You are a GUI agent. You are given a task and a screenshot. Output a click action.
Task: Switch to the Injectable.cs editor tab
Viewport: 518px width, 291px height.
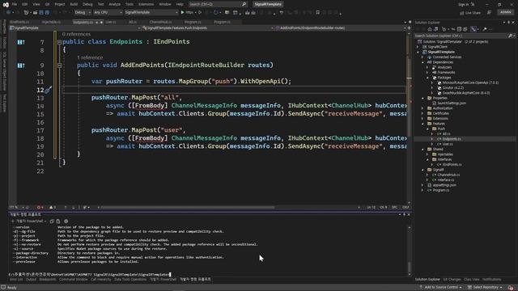pyautogui.click(x=51, y=23)
